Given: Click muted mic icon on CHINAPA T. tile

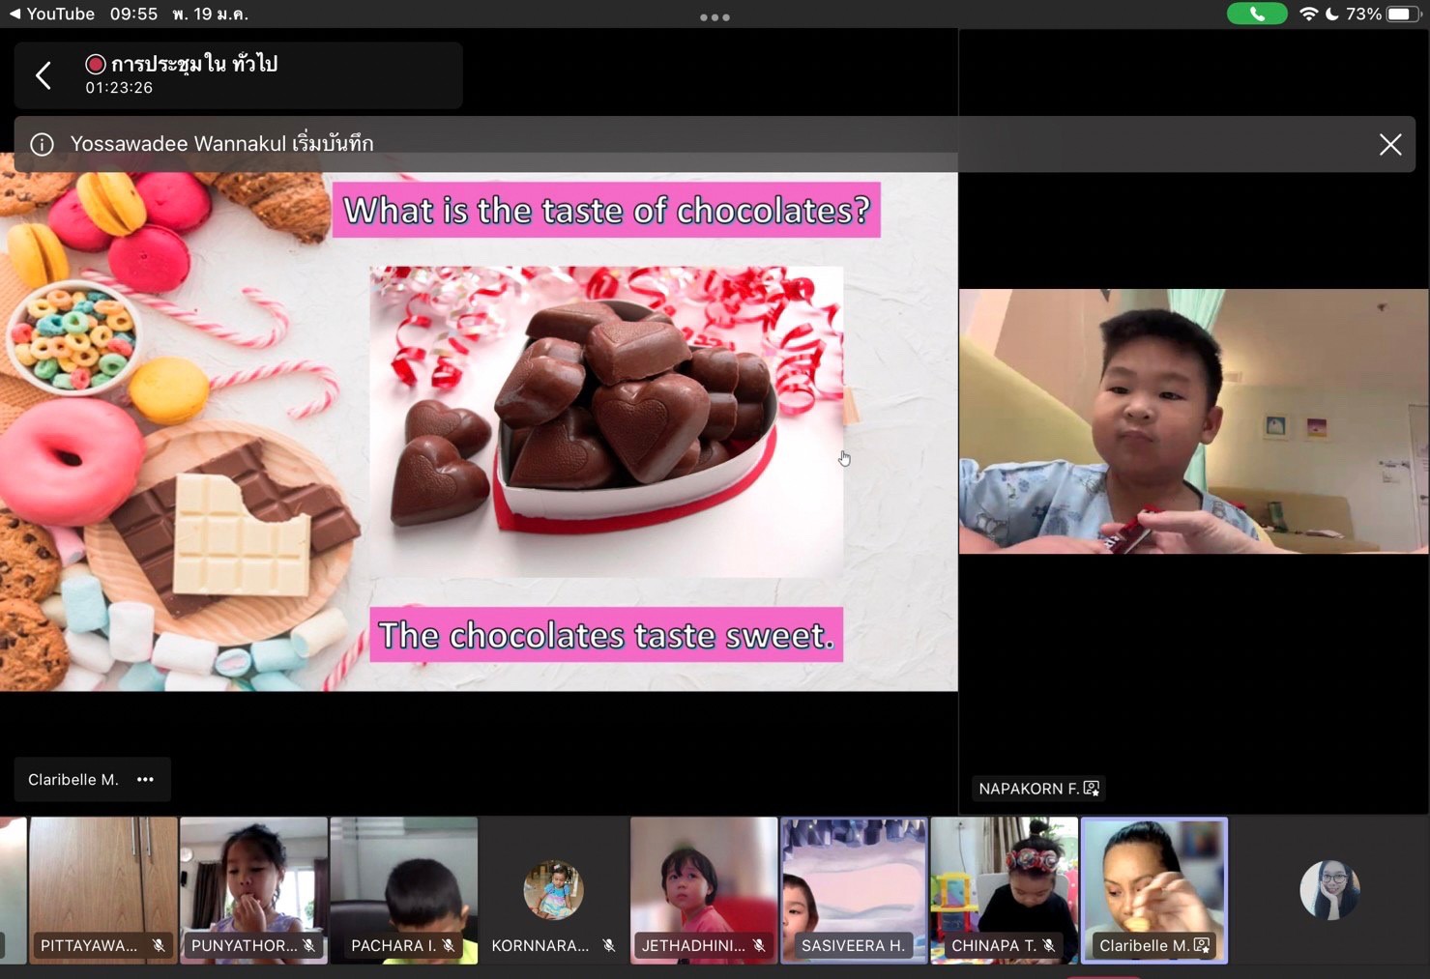Looking at the screenshot, I should tap(1049, 945).
